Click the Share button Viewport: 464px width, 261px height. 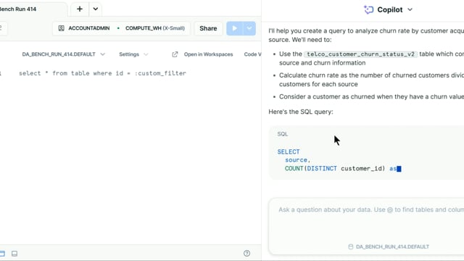pos(208,28)
